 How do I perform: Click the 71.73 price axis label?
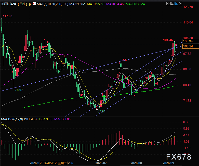tap(187, 101)
